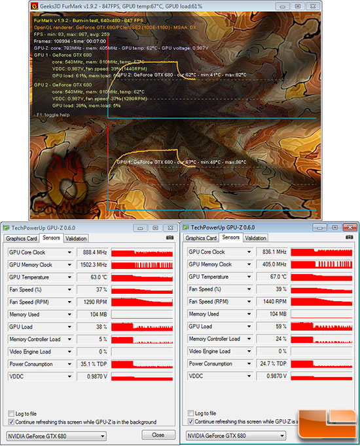Open Power Consumption dropdown in left window
The width and height of the screenshot is (360, 446).
[69, 364]
